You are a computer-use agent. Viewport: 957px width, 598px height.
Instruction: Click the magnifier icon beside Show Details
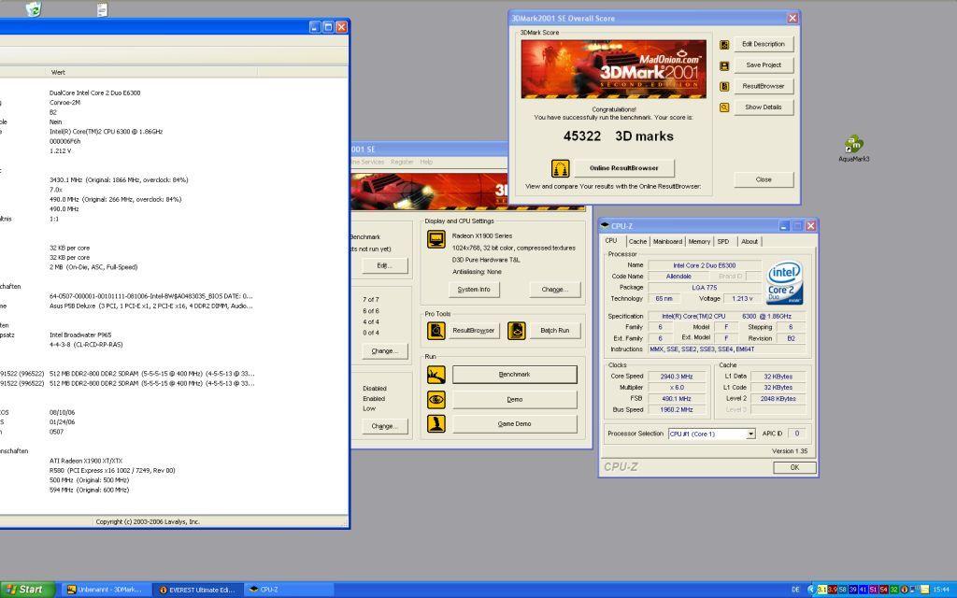coord(724,107)
